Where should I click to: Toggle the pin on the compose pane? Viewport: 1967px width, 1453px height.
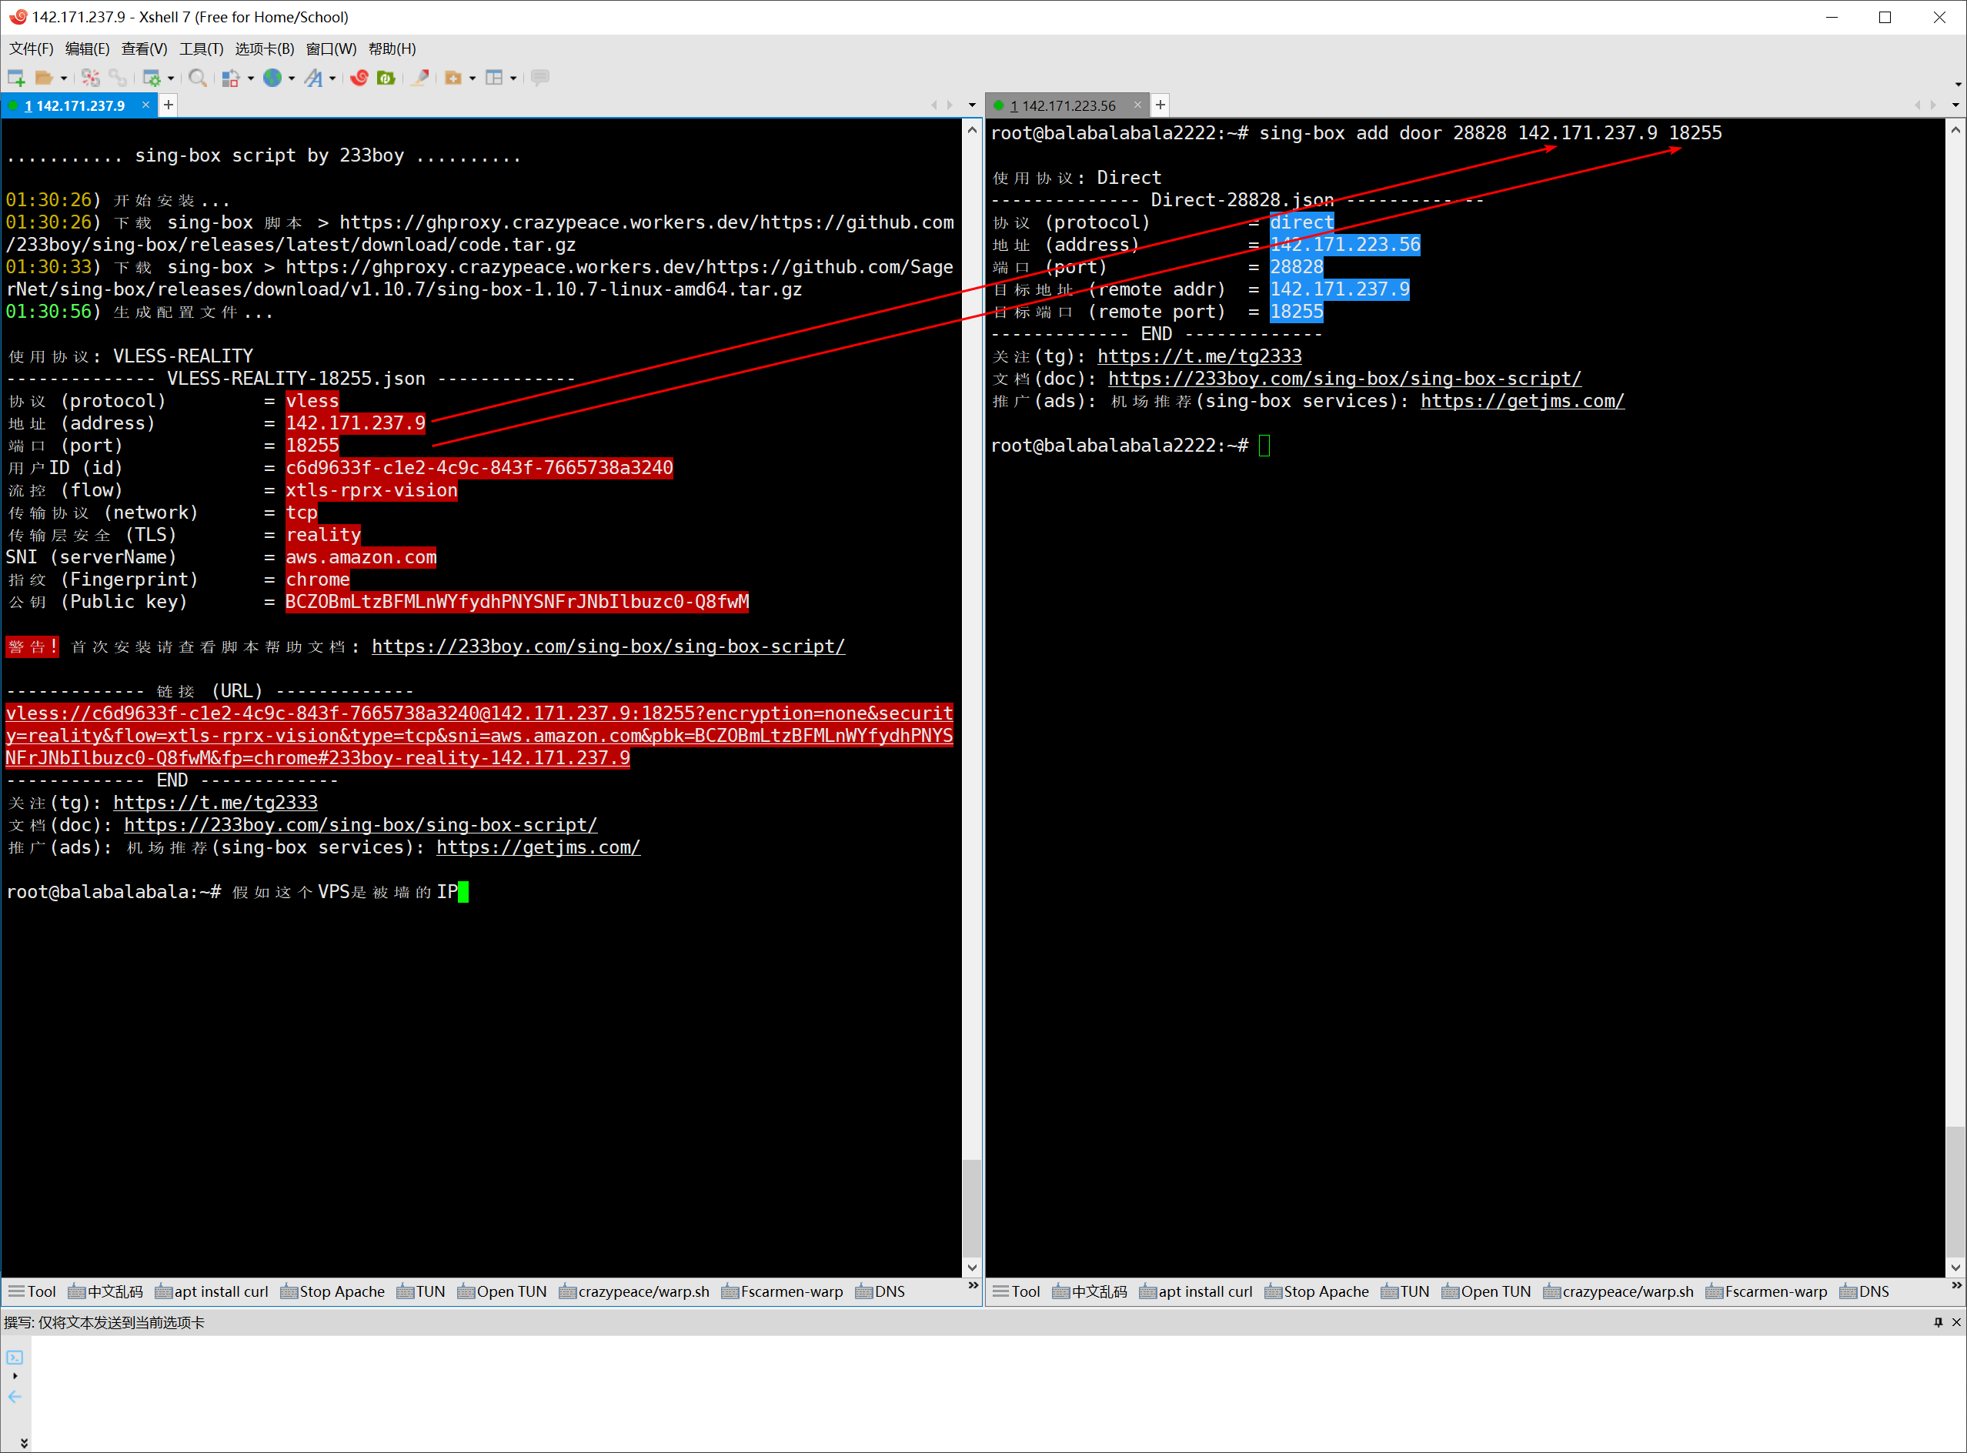(1938, 1322)
